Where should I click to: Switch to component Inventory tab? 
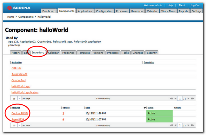click(38, 53)
